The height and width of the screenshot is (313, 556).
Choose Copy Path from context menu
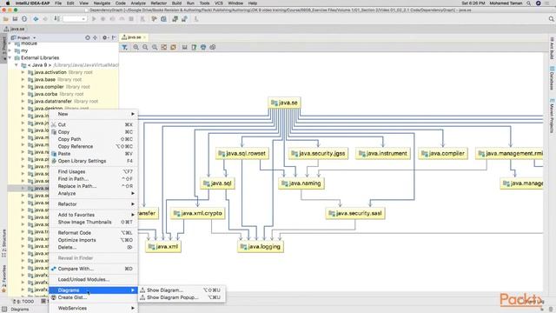(x=93, y=139)
